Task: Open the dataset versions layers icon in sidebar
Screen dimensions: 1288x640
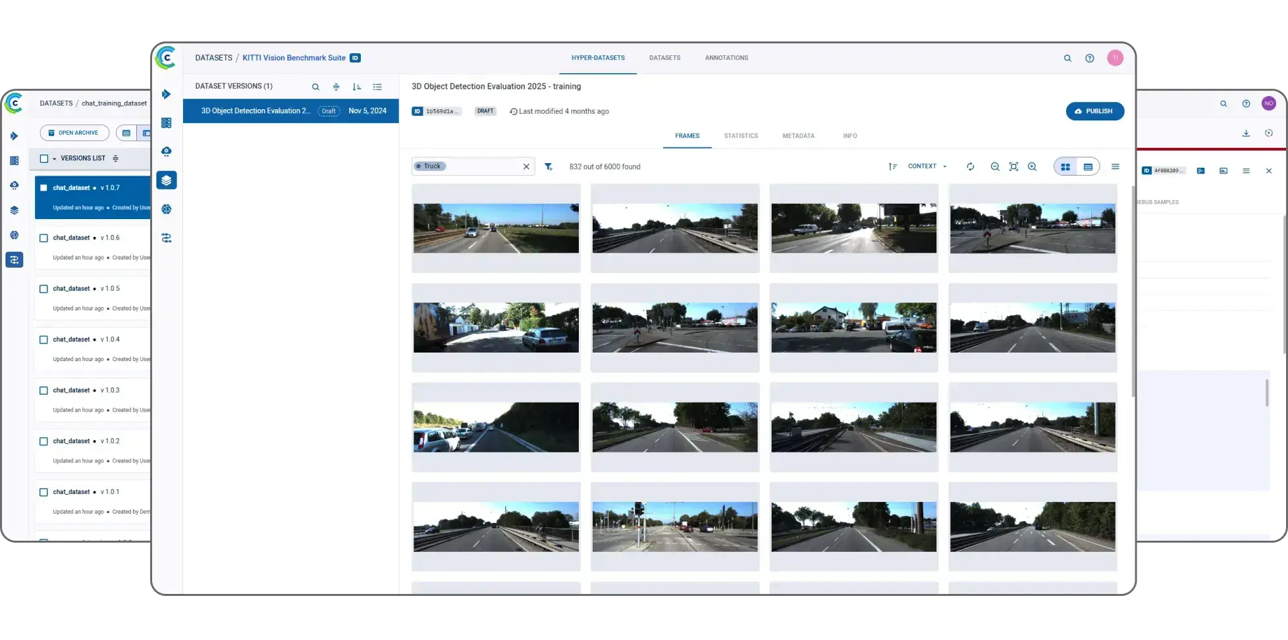Action: click(x=166, y=180)
